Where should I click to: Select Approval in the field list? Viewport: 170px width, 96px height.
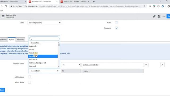[x=43, y=66]
